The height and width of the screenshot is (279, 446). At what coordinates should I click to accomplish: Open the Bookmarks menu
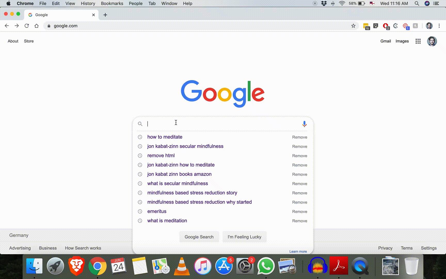click(x=112, y=4)
